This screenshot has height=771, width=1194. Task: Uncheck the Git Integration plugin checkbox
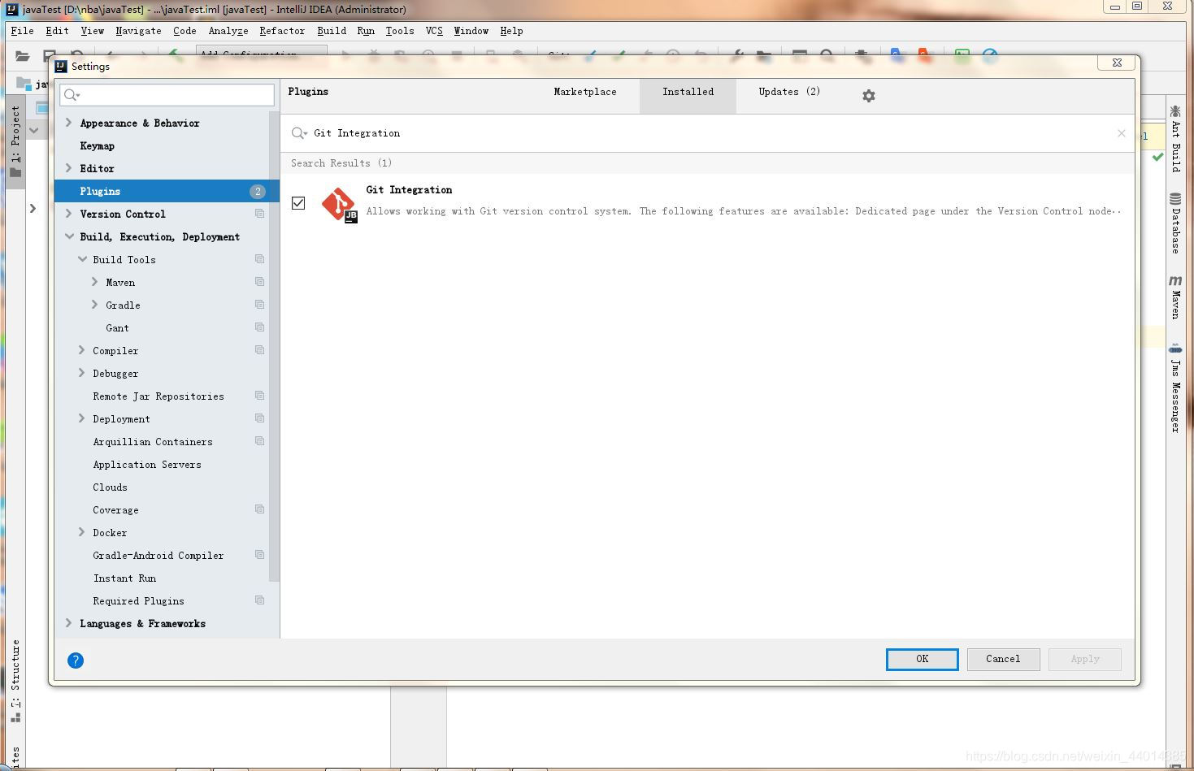pos(298,203)
